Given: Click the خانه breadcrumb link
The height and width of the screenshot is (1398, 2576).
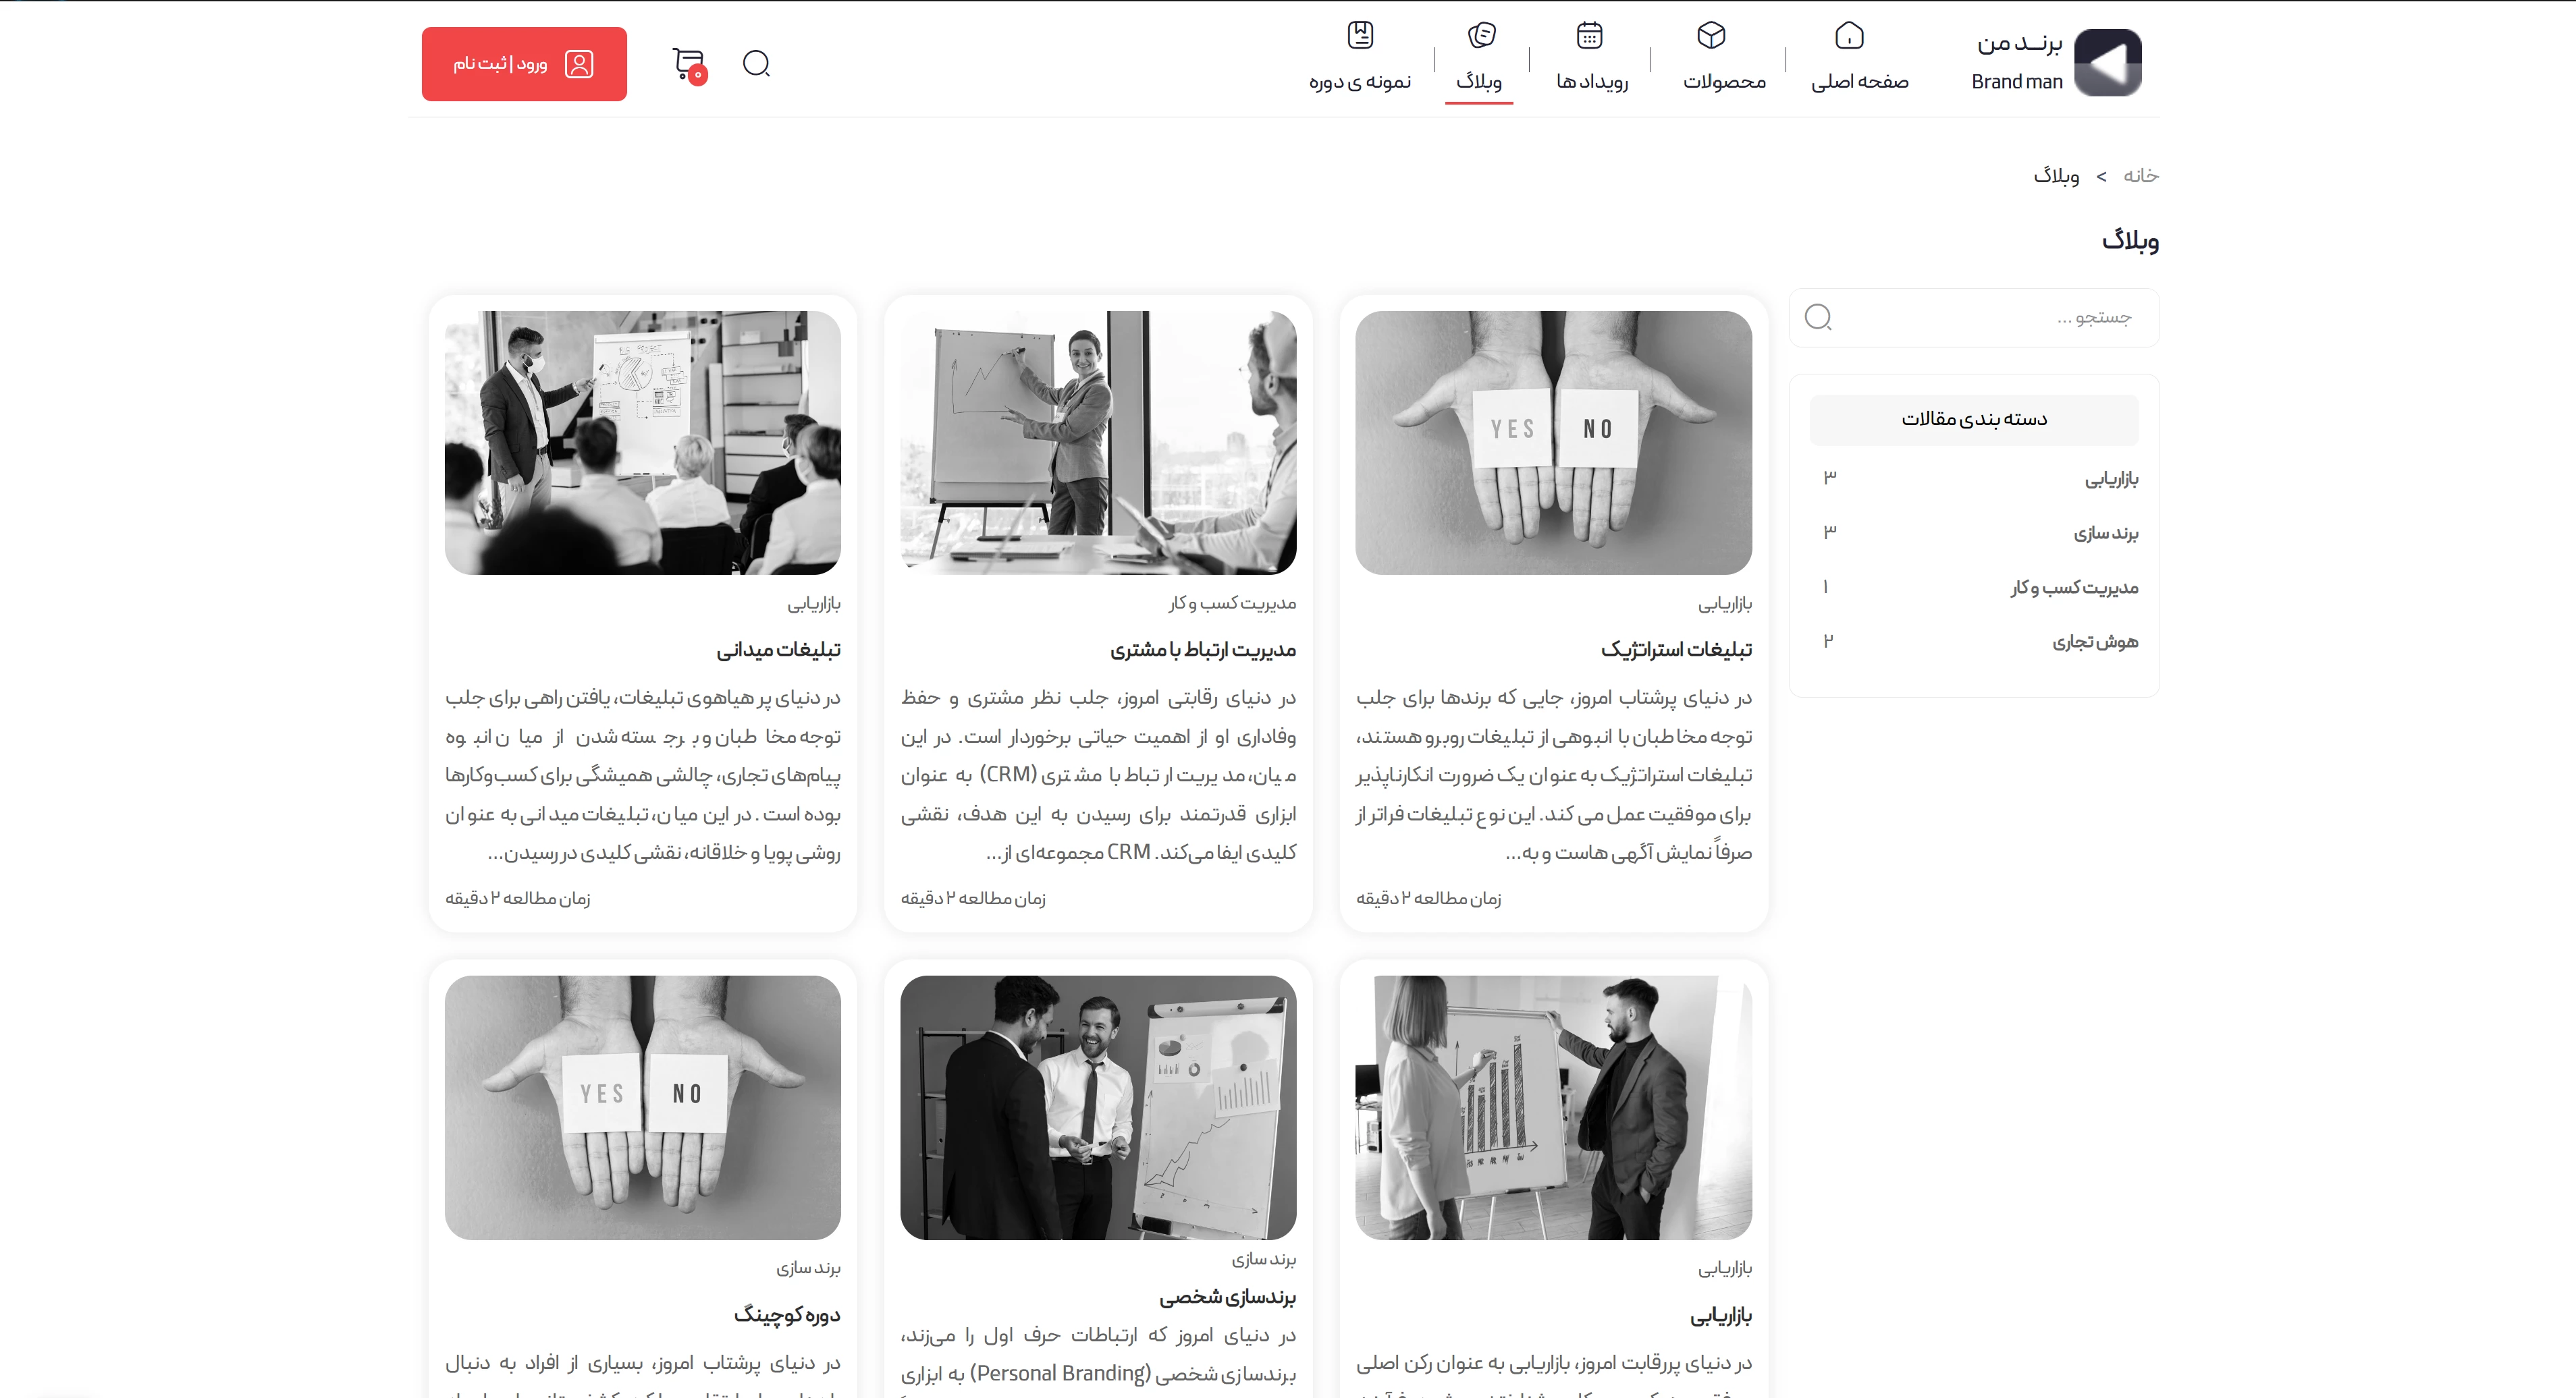Looking at the screenshot, I should pos(2141,176).
